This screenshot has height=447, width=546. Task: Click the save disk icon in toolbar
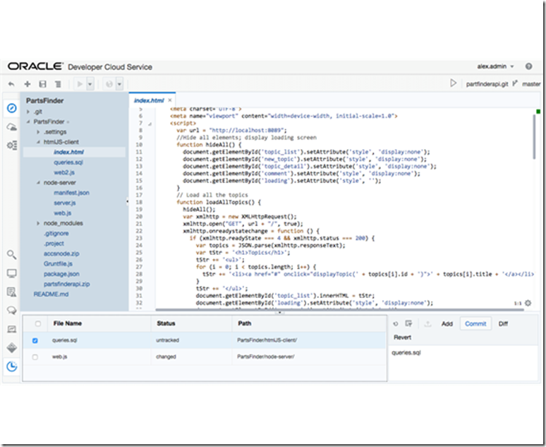[43, 84]
